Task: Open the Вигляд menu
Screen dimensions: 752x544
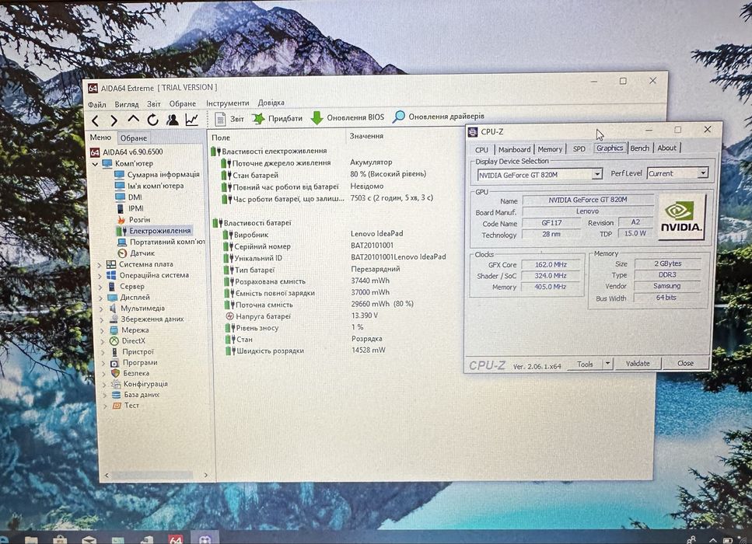Action: click(x=127, y=104)
